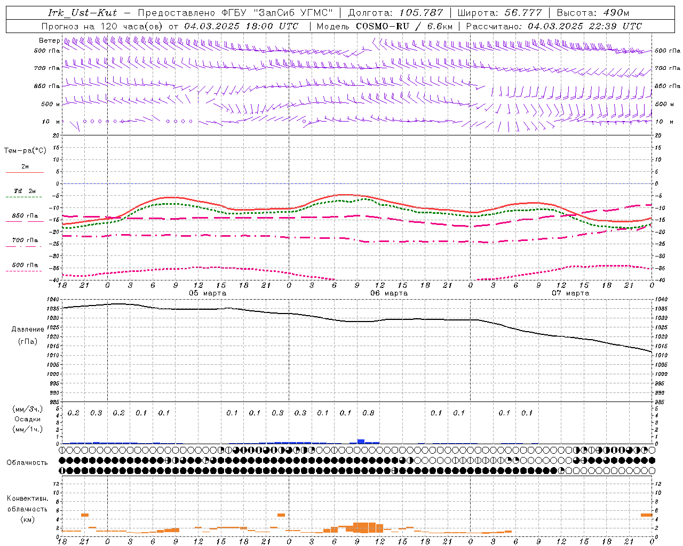Click the Широта: 56.777 value
Screen dimensions: 683x546
coord(499,13)
